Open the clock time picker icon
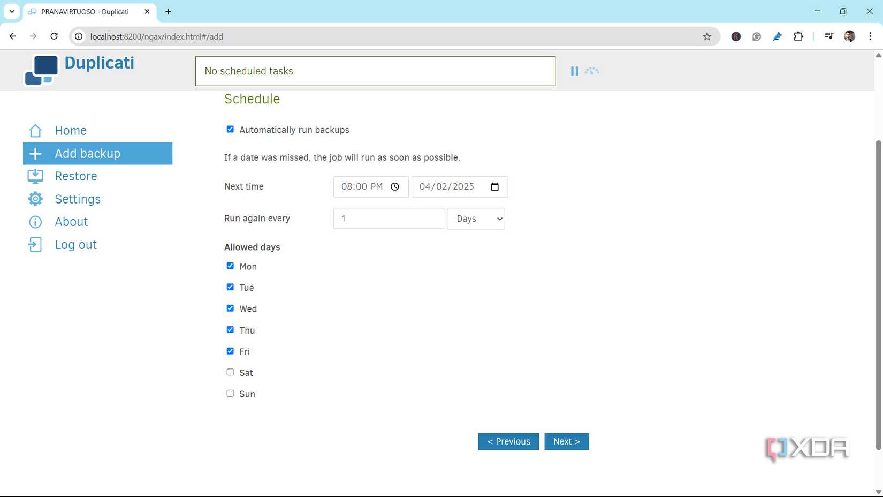 (x=395, y=186)
